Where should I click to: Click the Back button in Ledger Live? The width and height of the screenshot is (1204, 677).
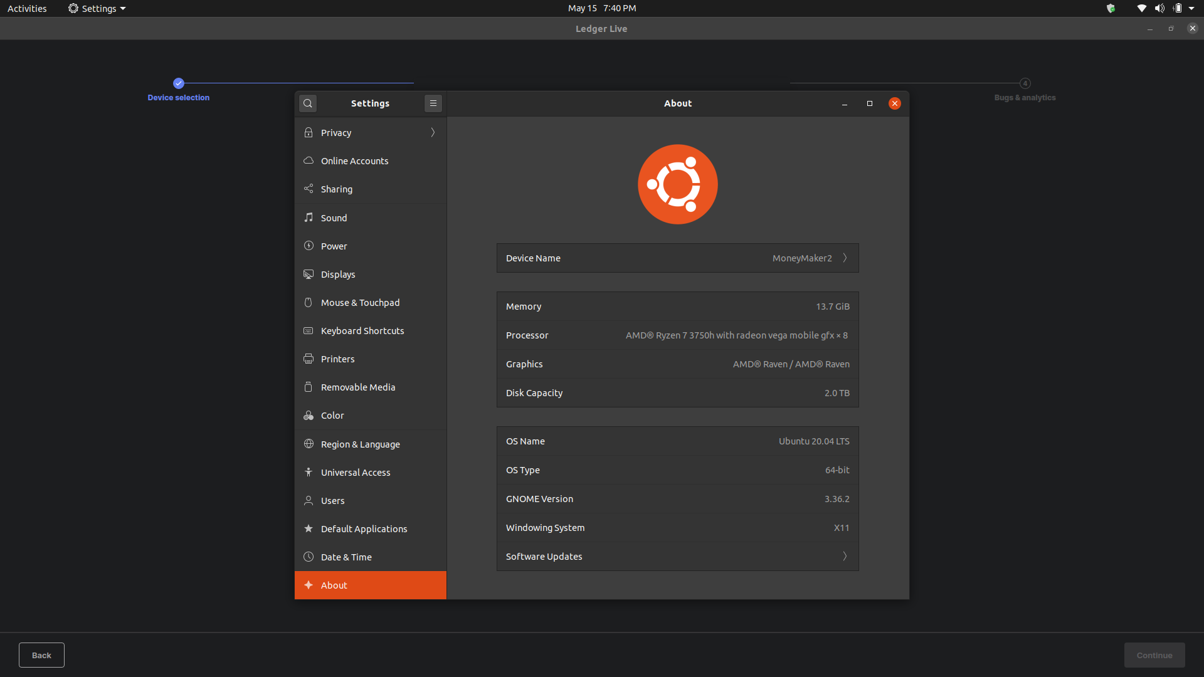coord(41,654)
